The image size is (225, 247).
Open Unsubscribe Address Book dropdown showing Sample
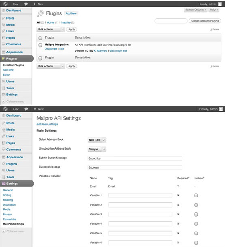tap(97, 149)
